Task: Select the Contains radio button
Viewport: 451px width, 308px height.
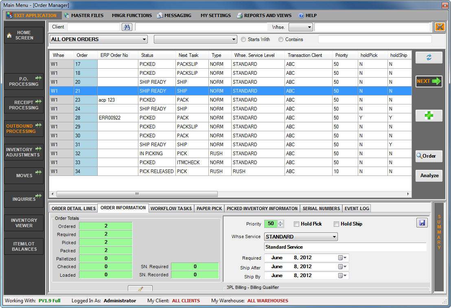Action: pyautogui.click(x=281, y=39)
